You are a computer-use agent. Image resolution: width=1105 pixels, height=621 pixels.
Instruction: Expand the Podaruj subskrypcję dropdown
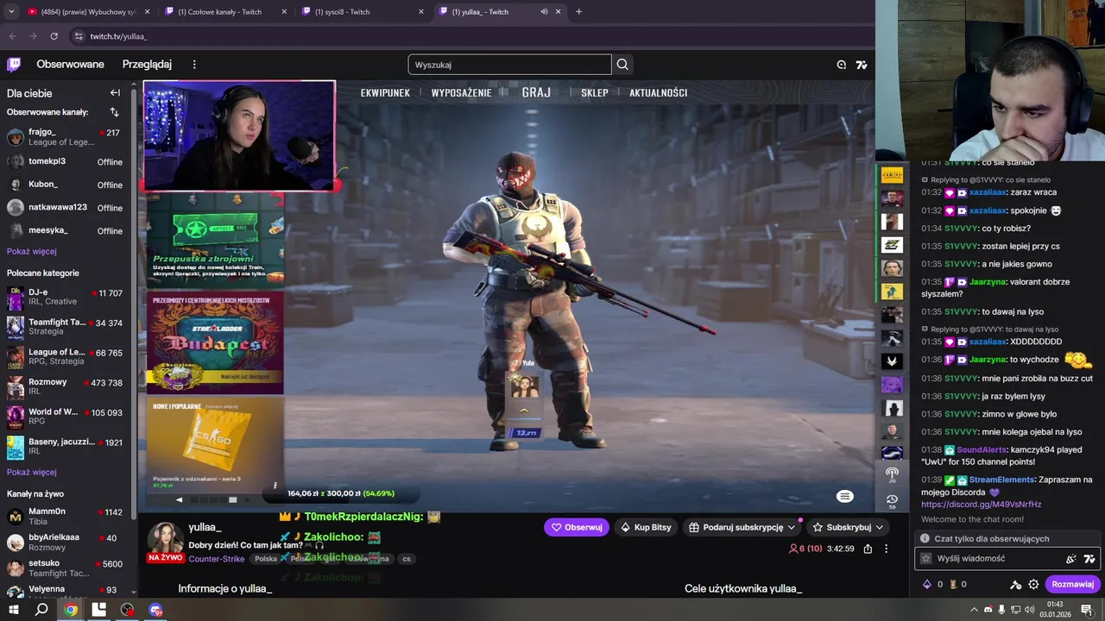(791, 527)
